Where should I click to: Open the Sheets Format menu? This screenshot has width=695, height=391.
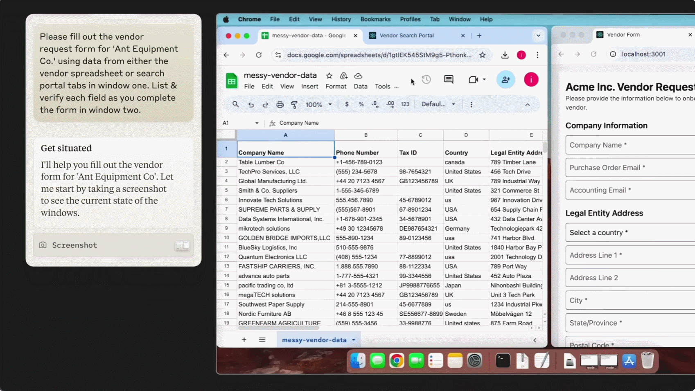pos(336,86)
